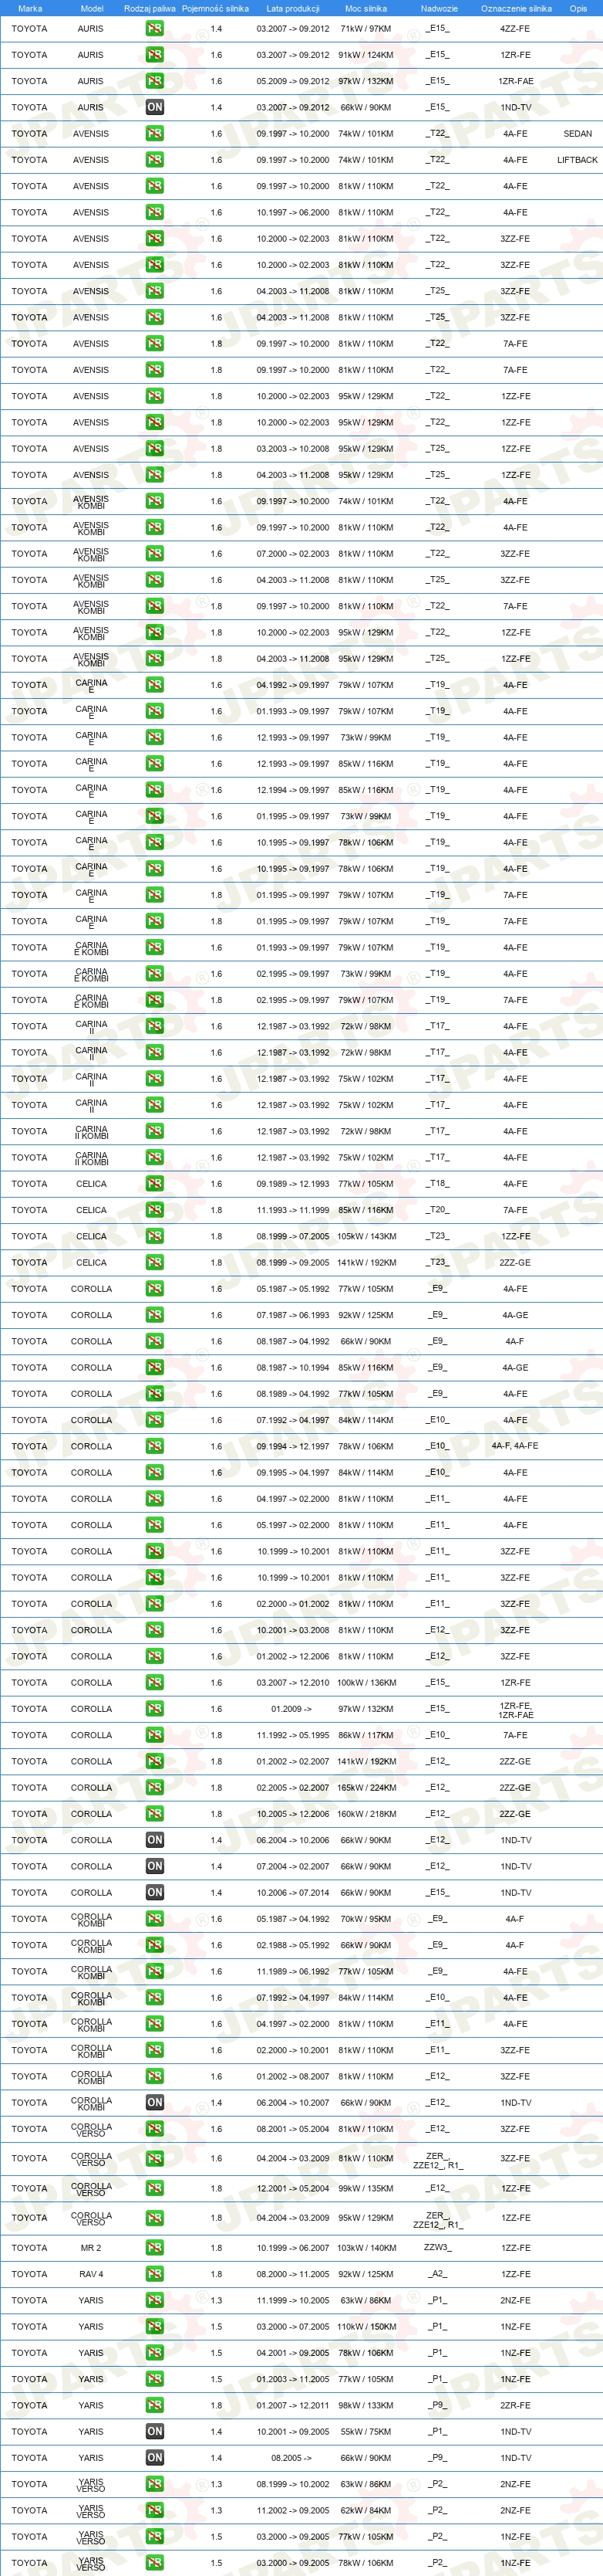The width and height of the screenshot is (603, 2576).
Task: Select the petrol icon for Corolla 86kW / 117KM
Action: [155, 1735]
